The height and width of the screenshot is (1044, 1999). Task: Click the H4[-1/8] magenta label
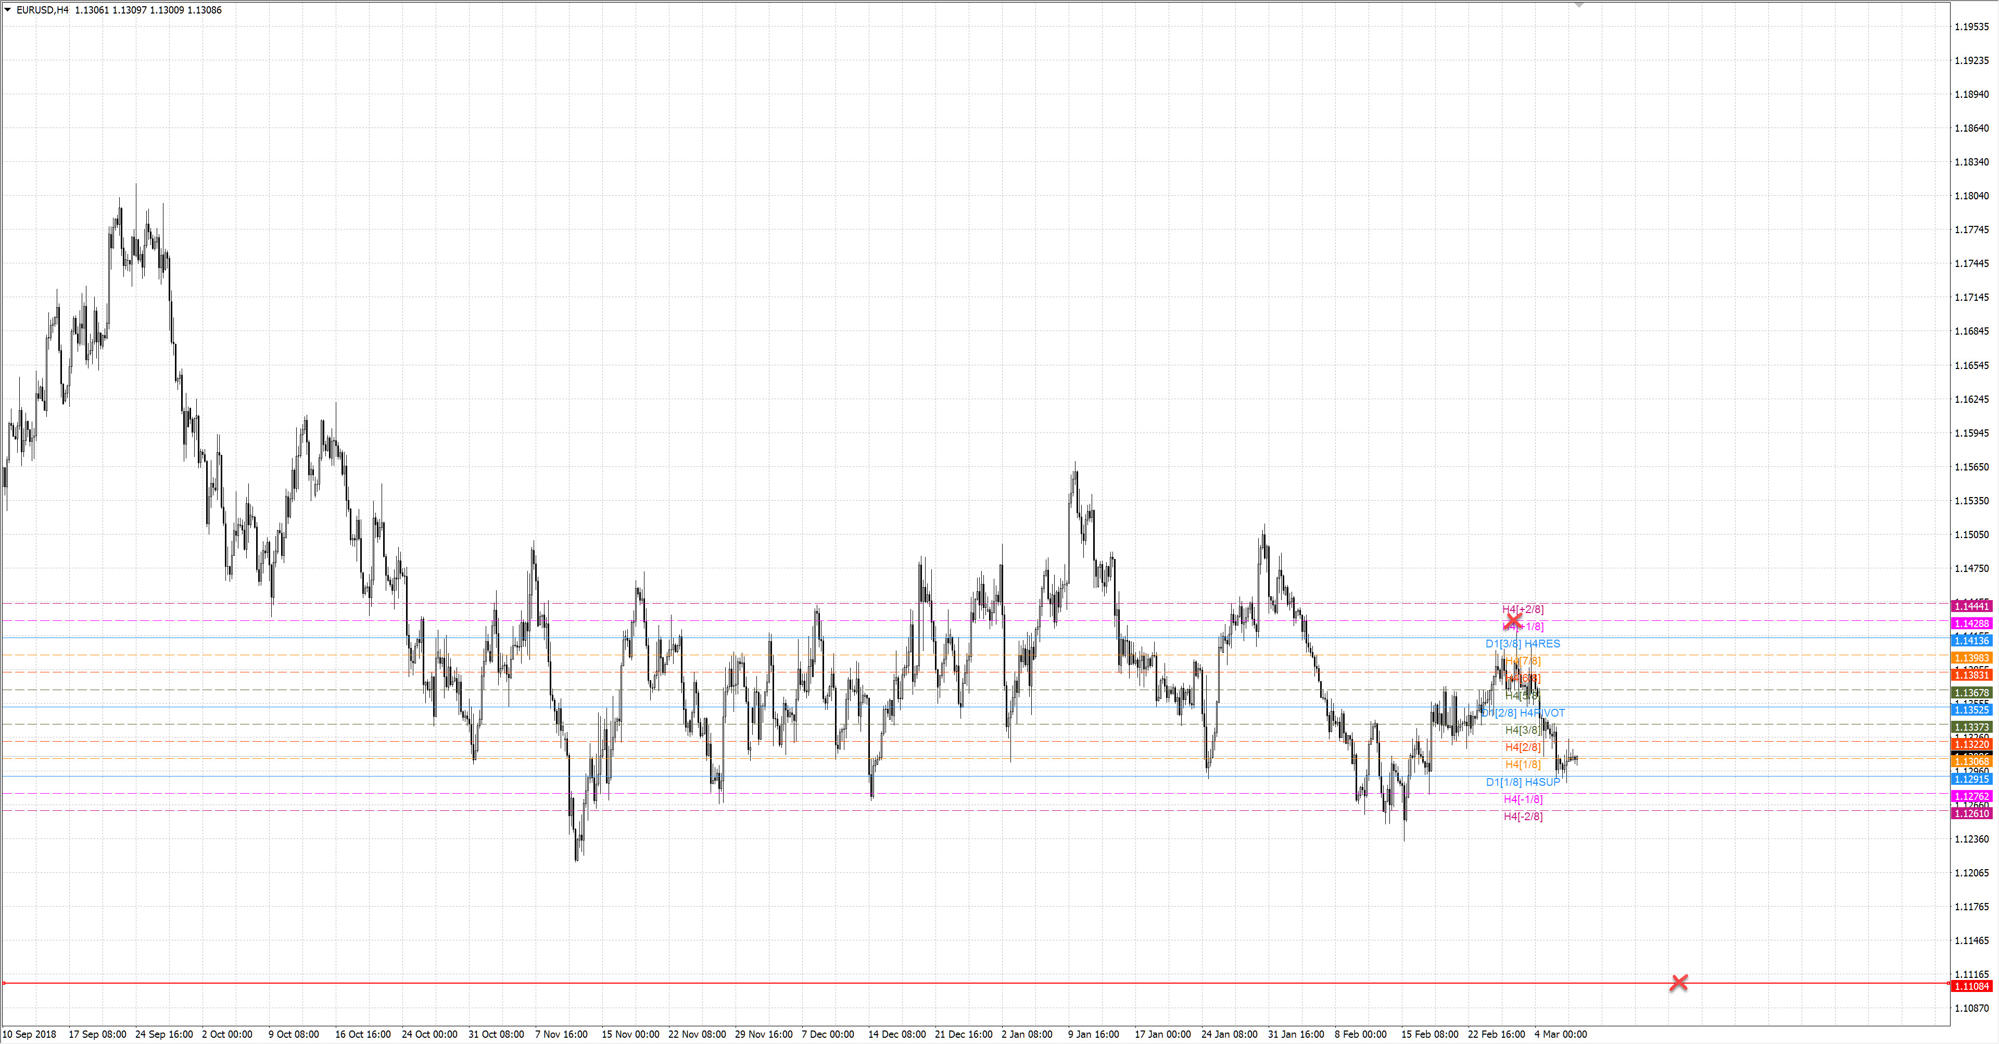(1523, 799)
